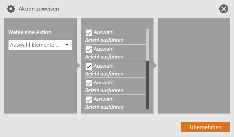
Task: Toggle the second Auswahl checkbox
Action: [x=89, y=49]
